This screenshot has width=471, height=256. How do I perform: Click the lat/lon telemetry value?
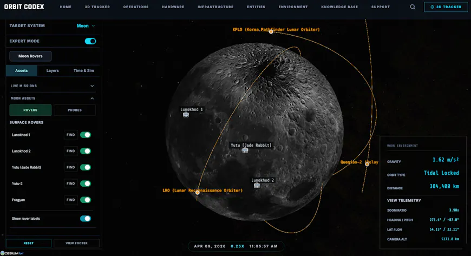pyautogui.click(x=444, y=229)
